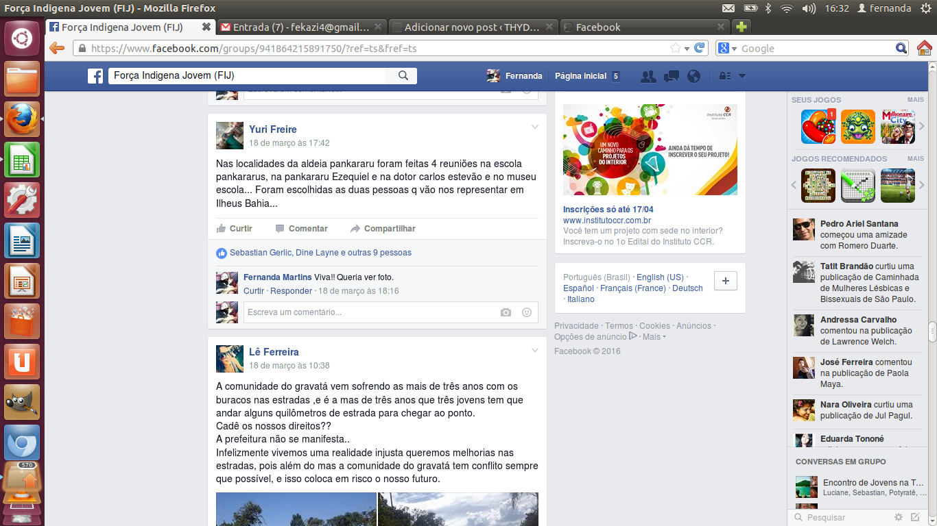The height and width of the screenshot is (526, 937).
Task: Open www.institutoccr.com.br ad link
Action: point(607,221)
